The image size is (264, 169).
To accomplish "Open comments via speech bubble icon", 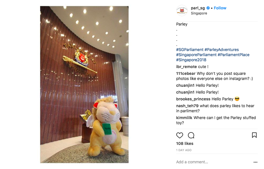I will (191, 135).
